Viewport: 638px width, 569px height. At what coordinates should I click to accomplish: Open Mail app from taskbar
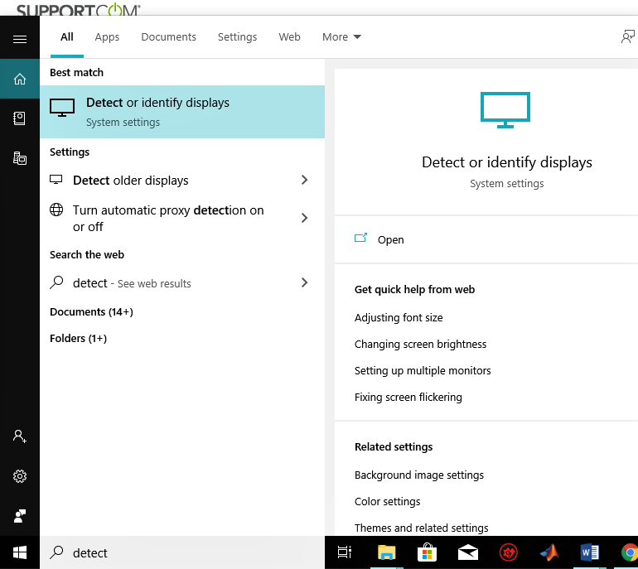click(x=467, y=552)
